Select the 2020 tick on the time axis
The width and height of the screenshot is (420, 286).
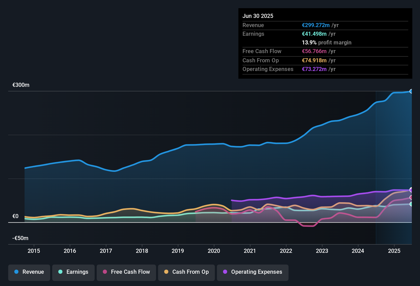click(214, 251)
